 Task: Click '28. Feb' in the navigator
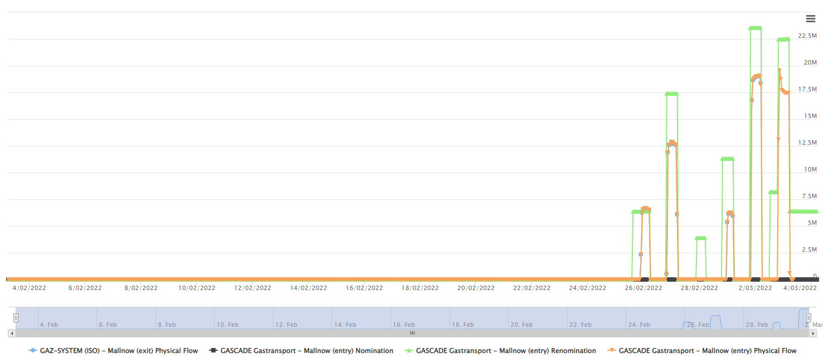[757, 325]
